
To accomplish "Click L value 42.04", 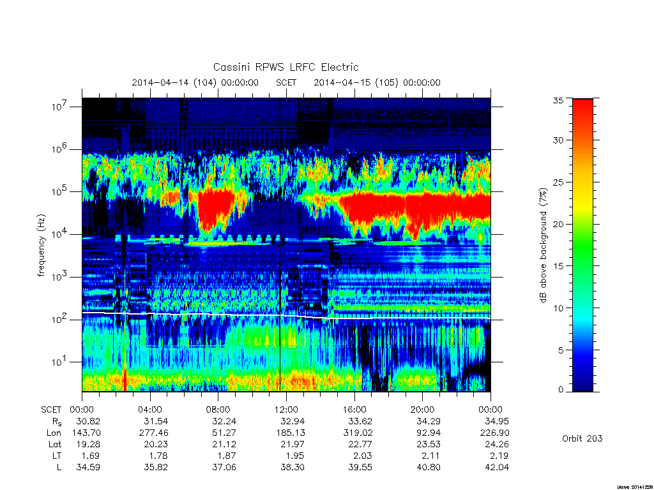I will [497, 468].
